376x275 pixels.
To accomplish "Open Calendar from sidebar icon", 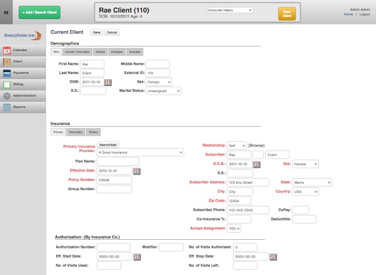I will [x=7, y=50].
